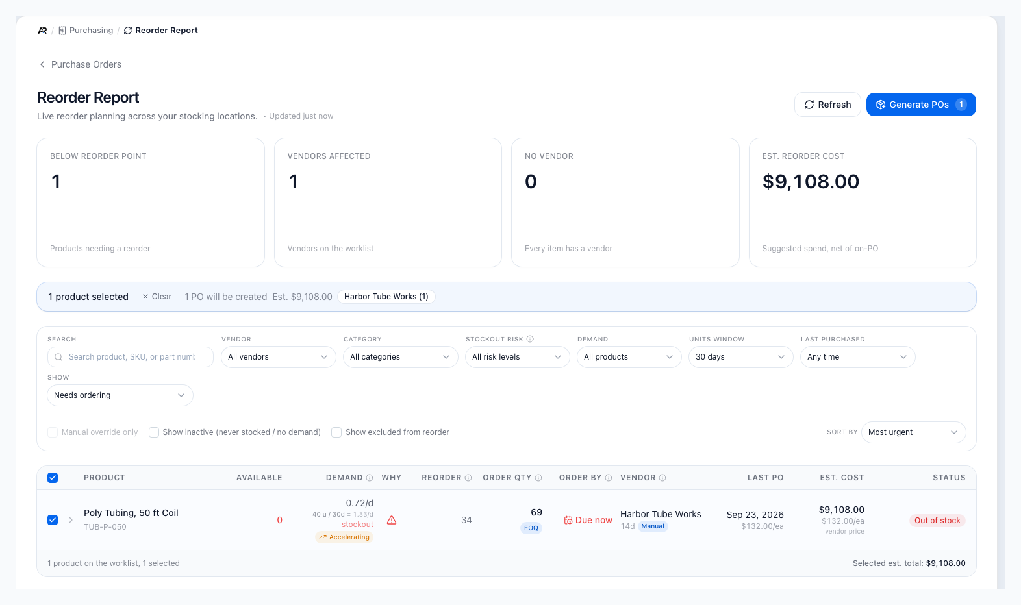Click the Reorder column info icon
This screenshot has height=605, width=1021.
tap(468, 478)
